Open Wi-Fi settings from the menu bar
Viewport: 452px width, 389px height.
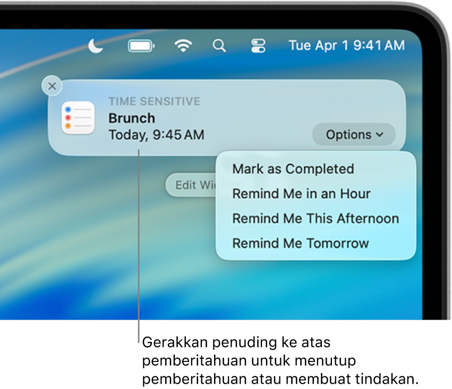pyautogui.click(x=183, y=45)
